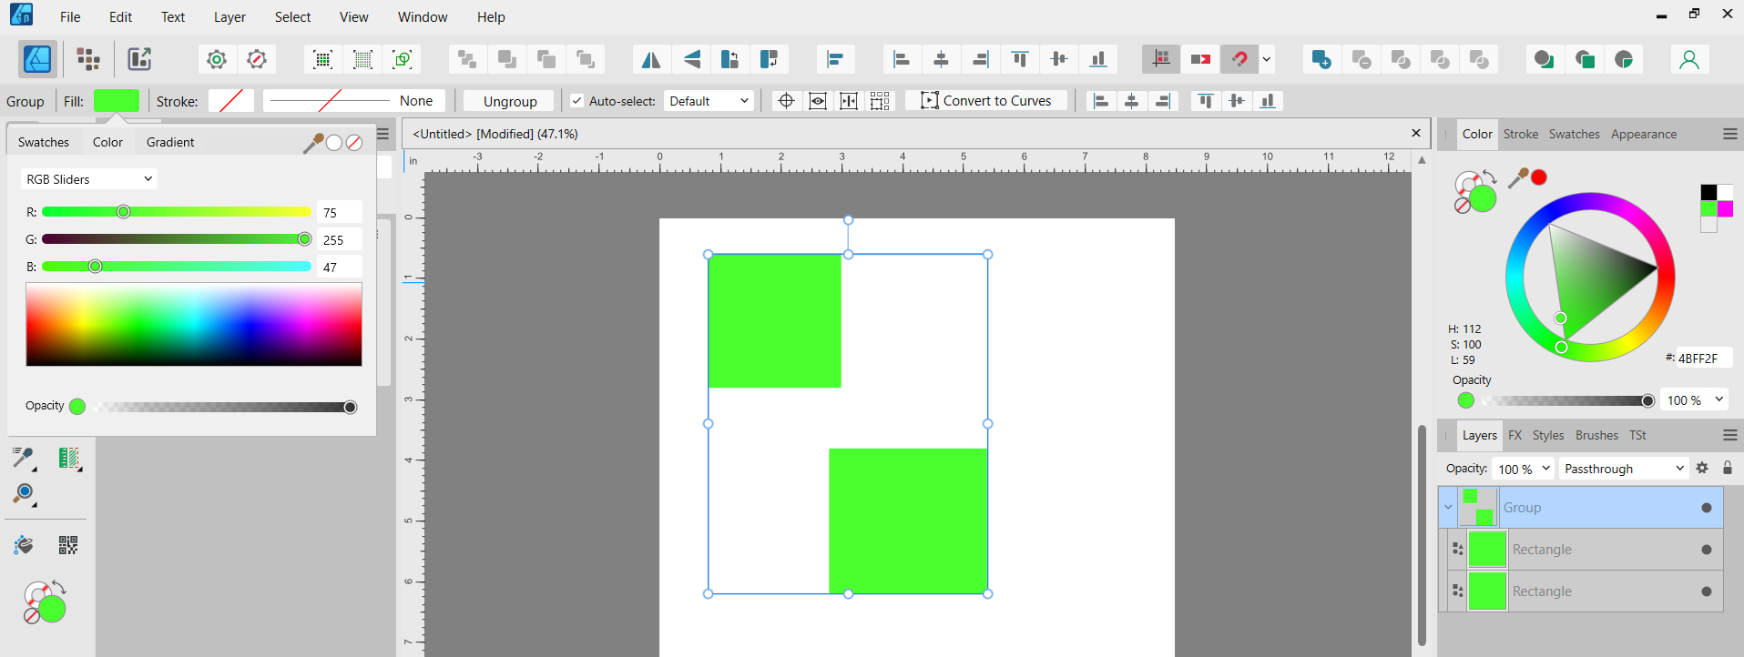This screenshot has height=657, width=1744.
Task: Click the stroke width None box
Action: (354, 101)
